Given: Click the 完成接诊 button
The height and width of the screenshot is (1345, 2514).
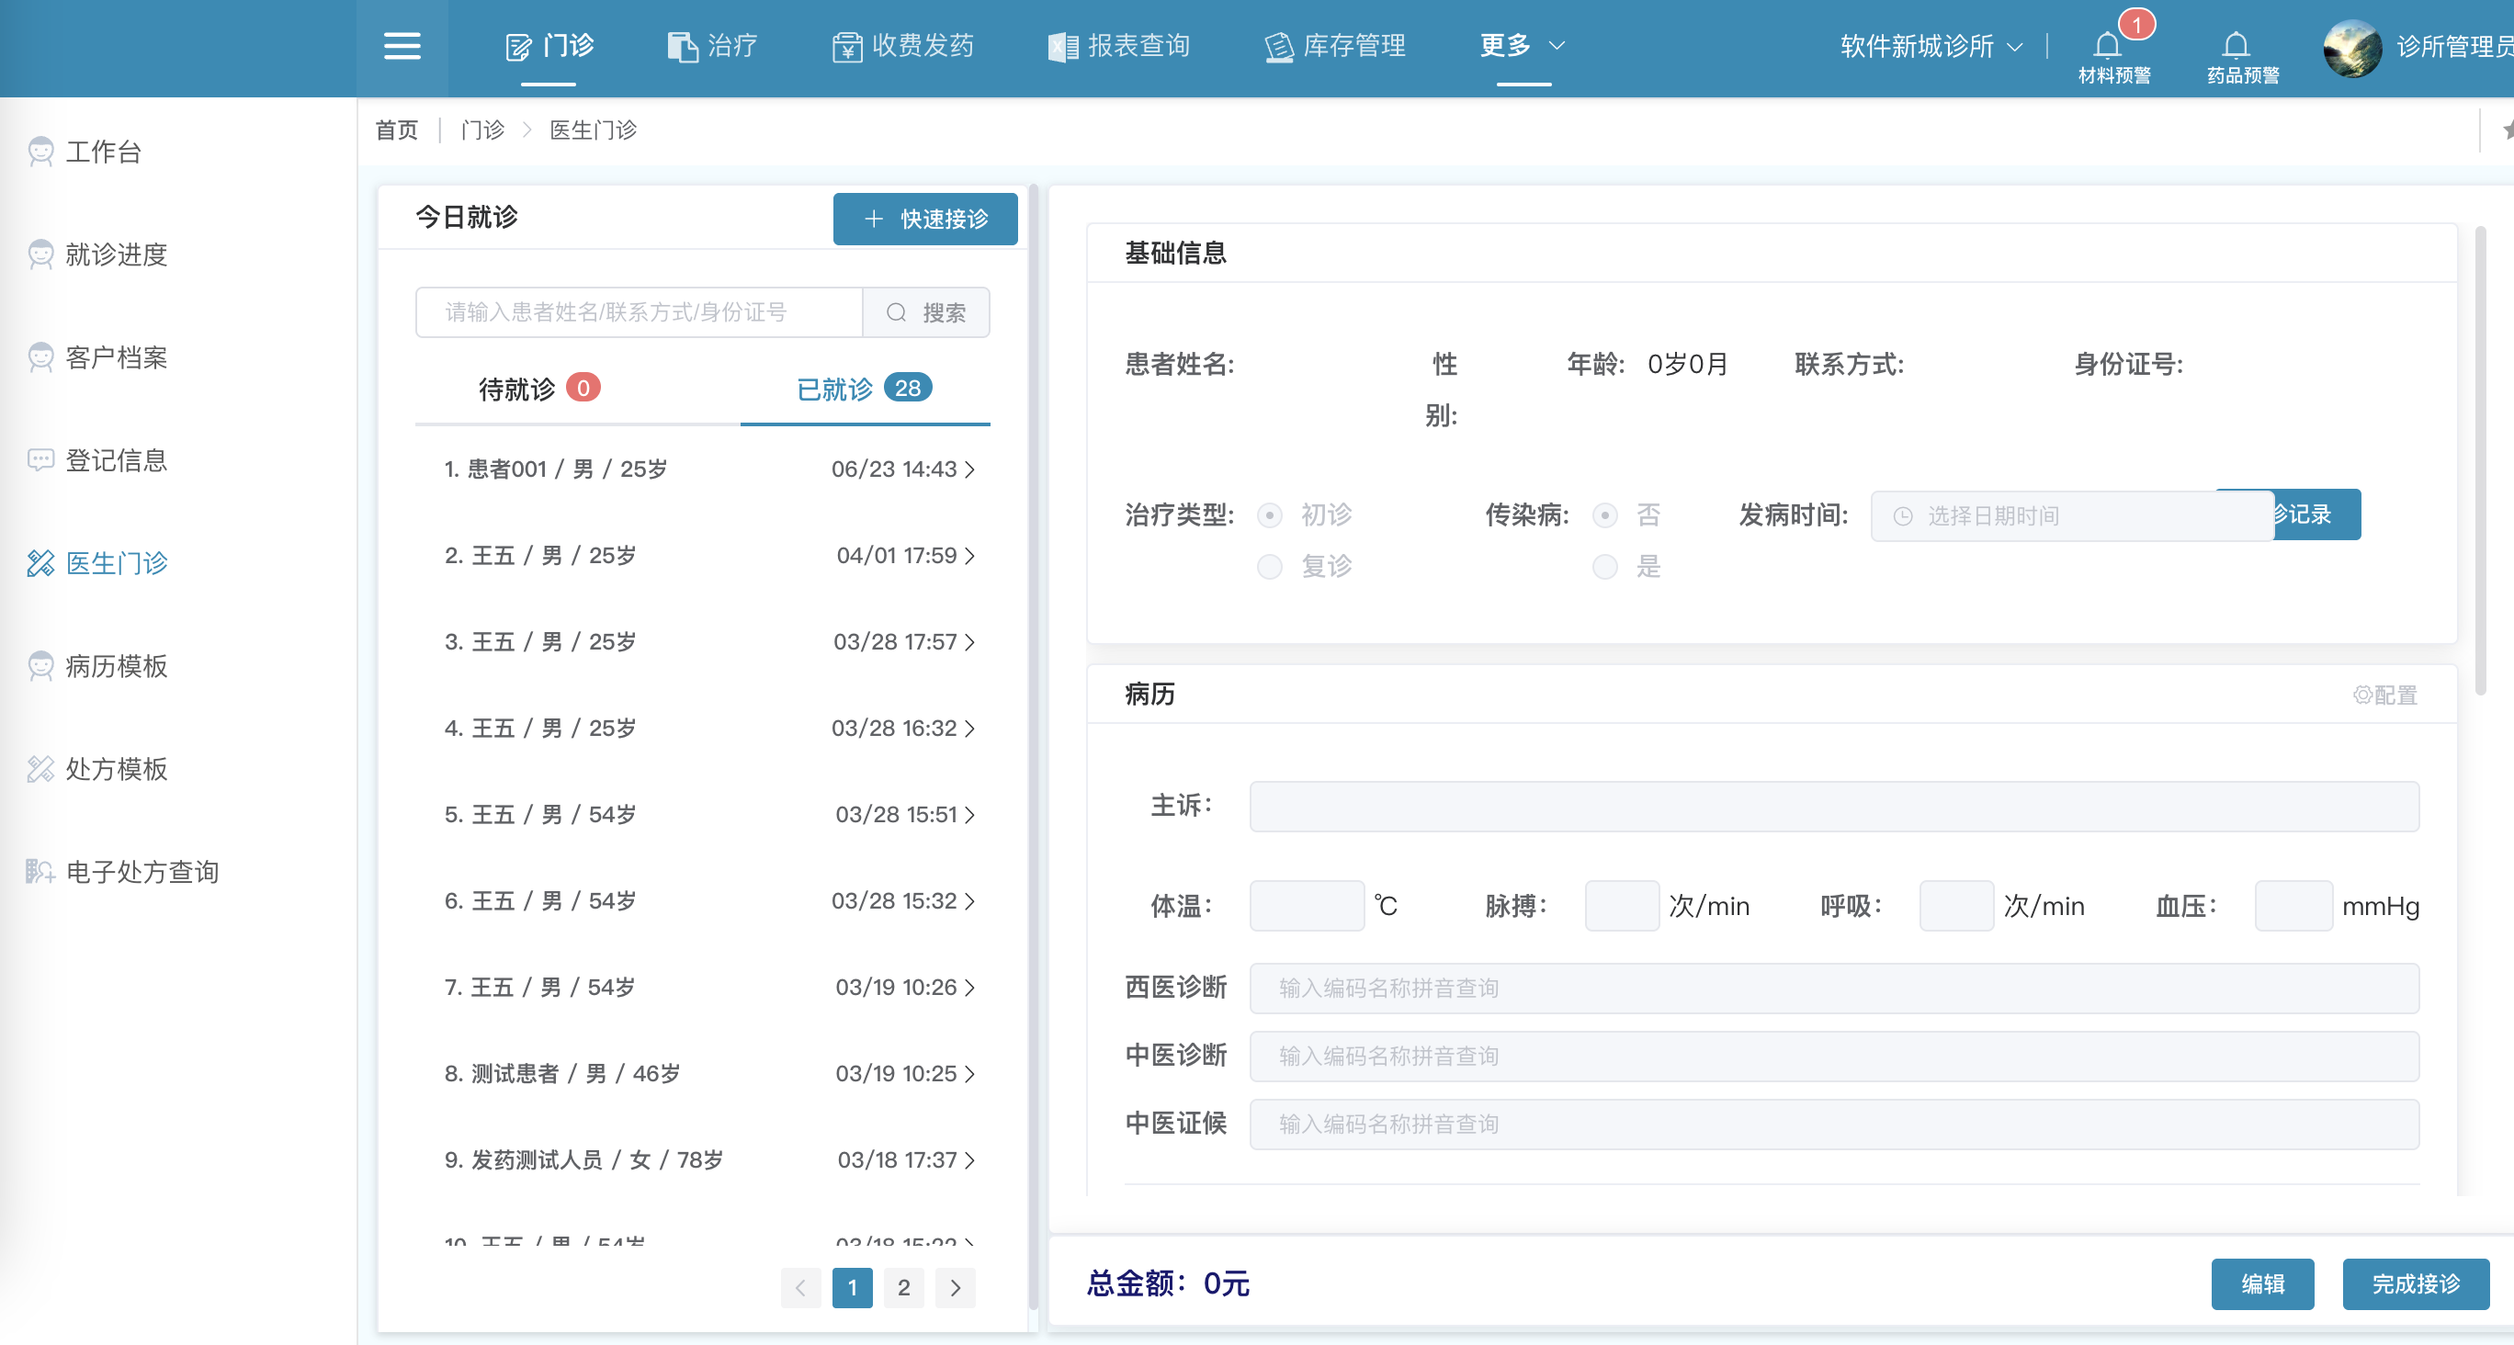Looking at the screenshot, I should point(2415,1283).
